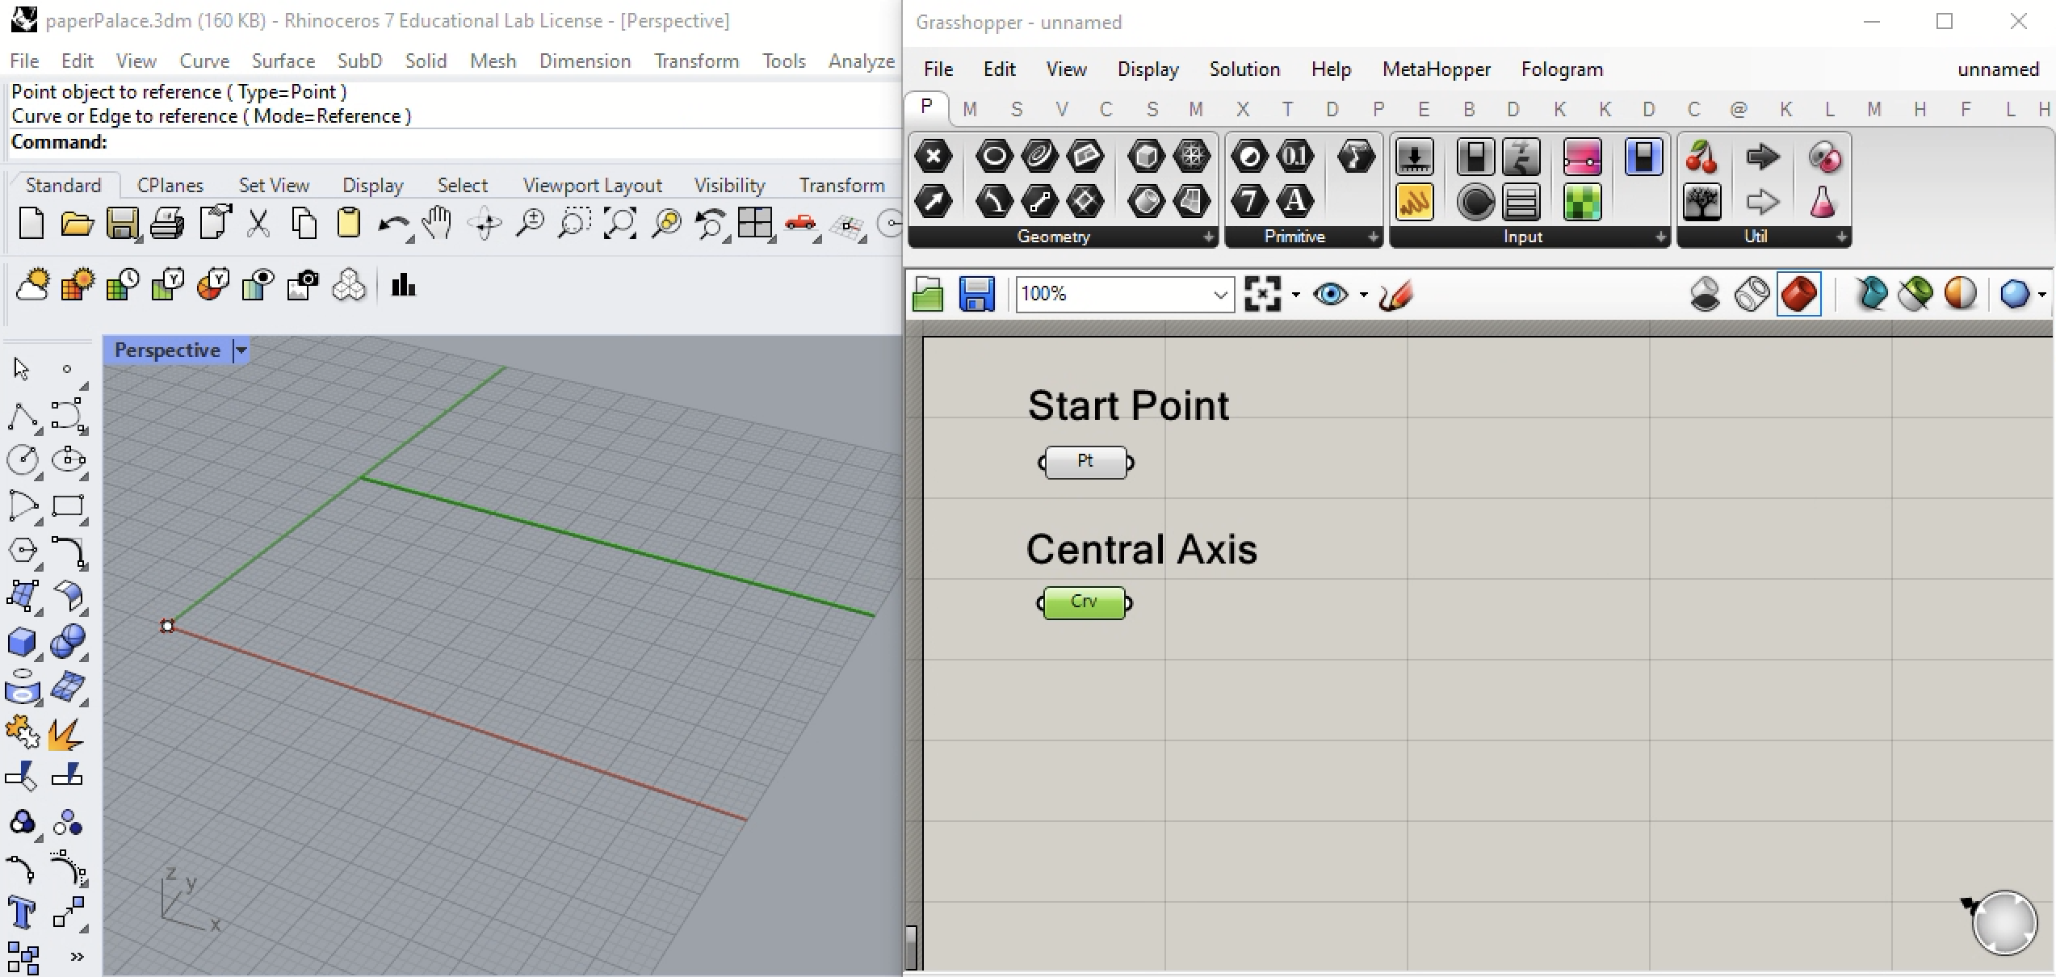This screenshot has width=2056, height=977.
Task: Click the Save icon in Rhino toolbar
Action: 122,224
